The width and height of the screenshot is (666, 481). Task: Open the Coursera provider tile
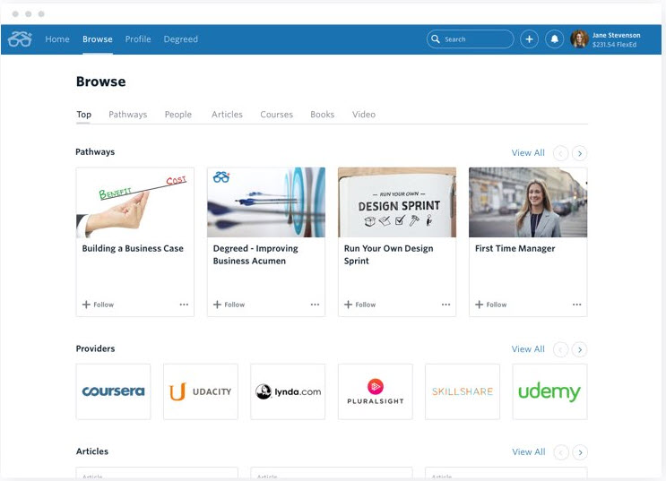113,391
